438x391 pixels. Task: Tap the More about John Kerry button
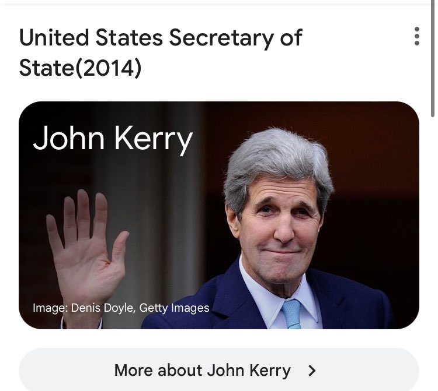tap(219, 370)
